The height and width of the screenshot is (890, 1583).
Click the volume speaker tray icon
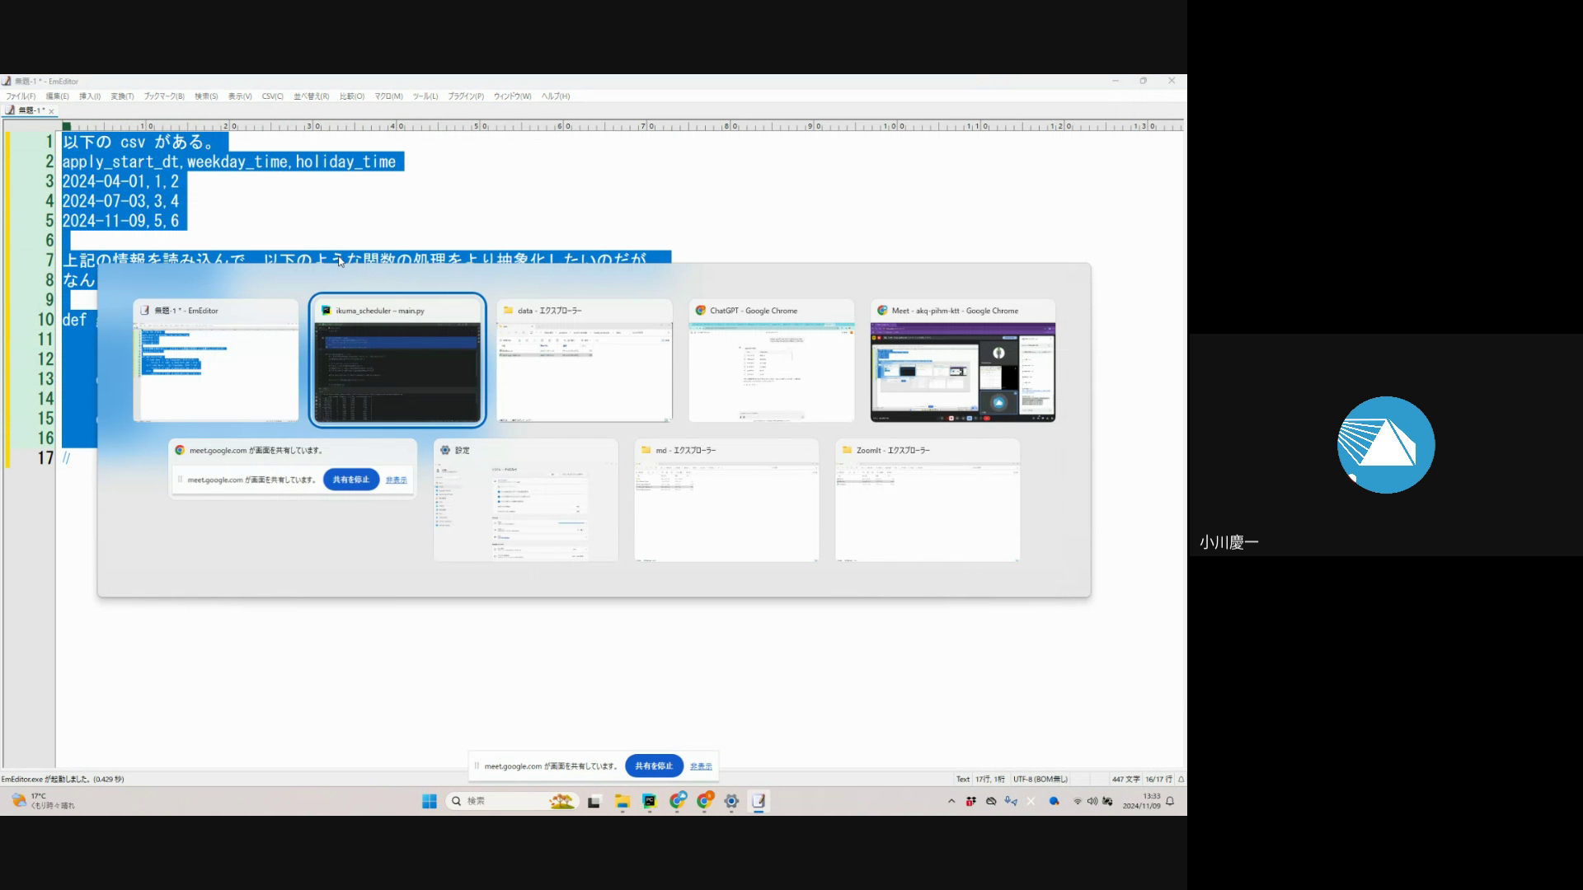click(1092, 801)
